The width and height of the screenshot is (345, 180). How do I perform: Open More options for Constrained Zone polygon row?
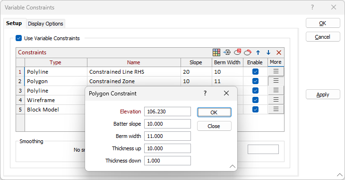[x=276, y=81]
